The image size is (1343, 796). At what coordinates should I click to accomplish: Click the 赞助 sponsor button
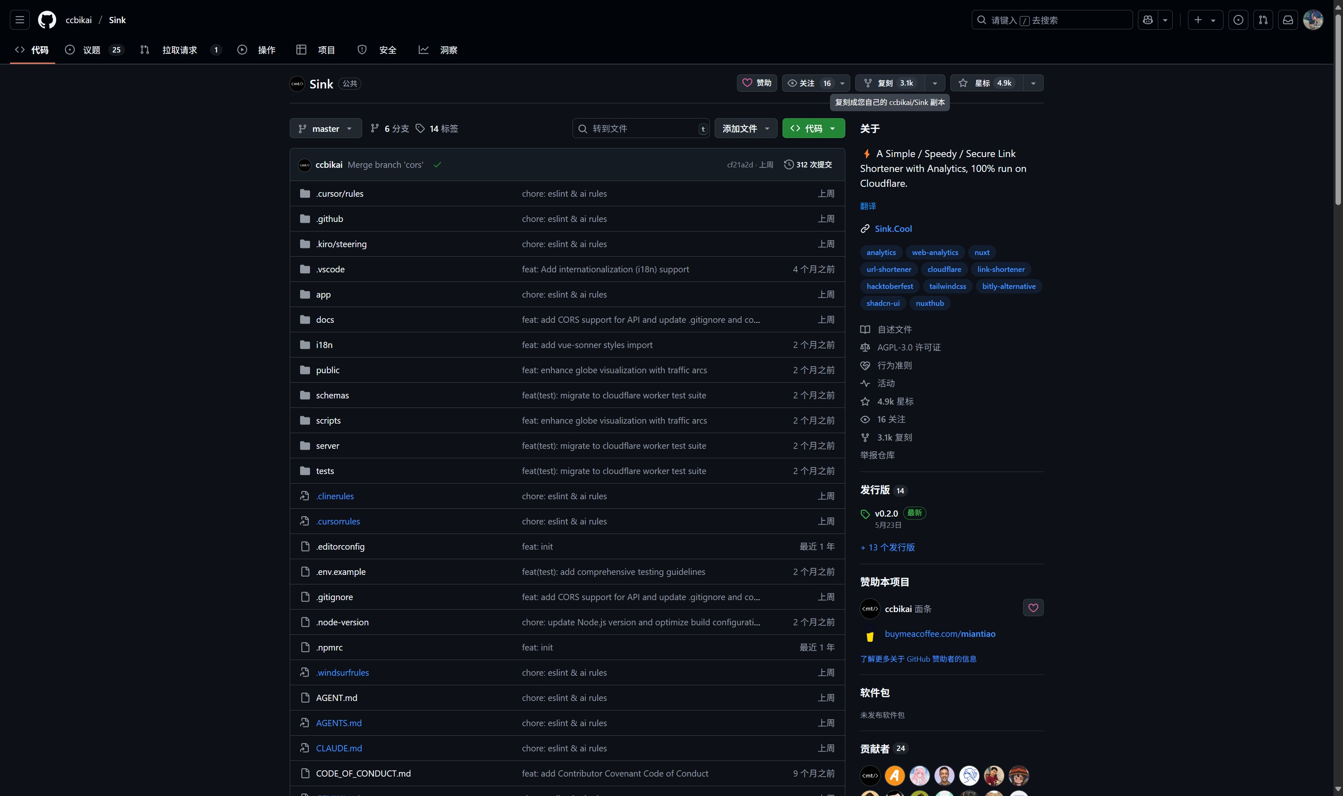(756, 83)
